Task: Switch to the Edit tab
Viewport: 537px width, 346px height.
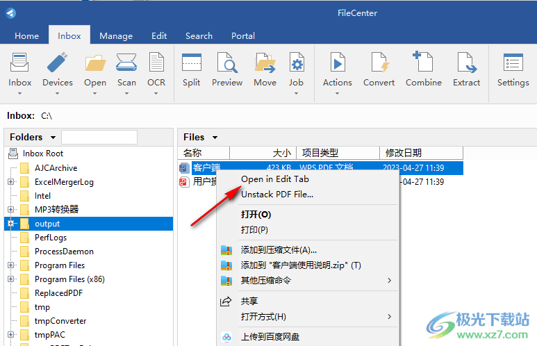Action: (159, 36)
